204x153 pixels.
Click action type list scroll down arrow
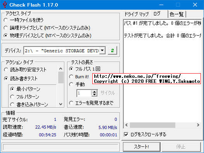pos(61,104)
